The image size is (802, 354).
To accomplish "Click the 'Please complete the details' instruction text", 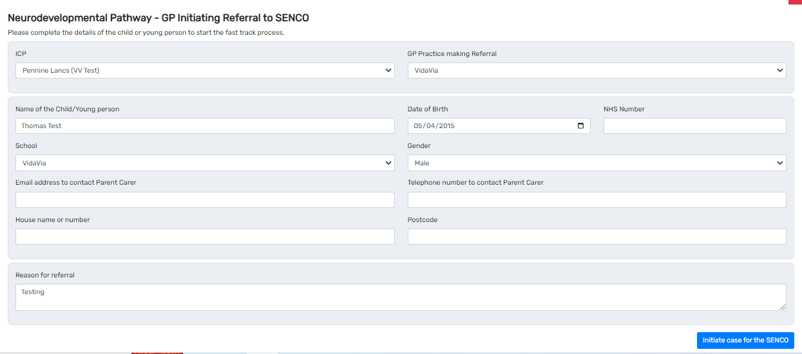I will click(146, 32).
